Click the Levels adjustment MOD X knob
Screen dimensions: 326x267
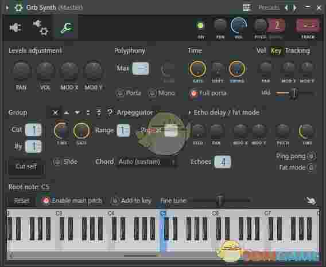pos(69,70)
